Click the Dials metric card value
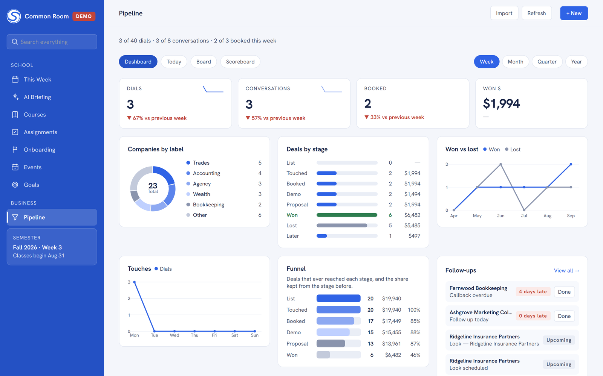The width and height of the screenshot is (603, 376). [130, 104]
